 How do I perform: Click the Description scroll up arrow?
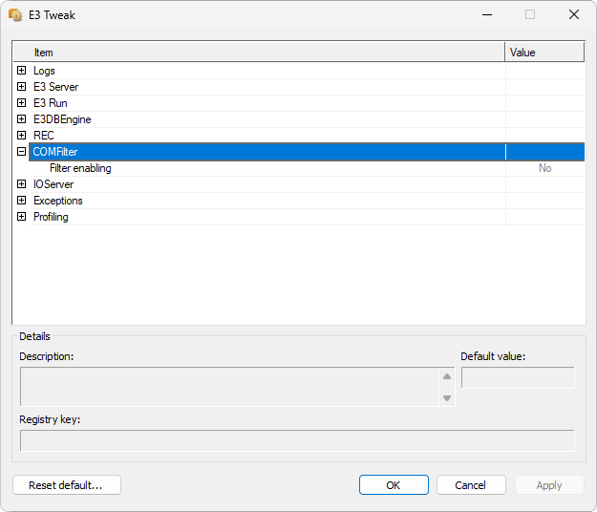pyautogui.click(x=447, y=376)
